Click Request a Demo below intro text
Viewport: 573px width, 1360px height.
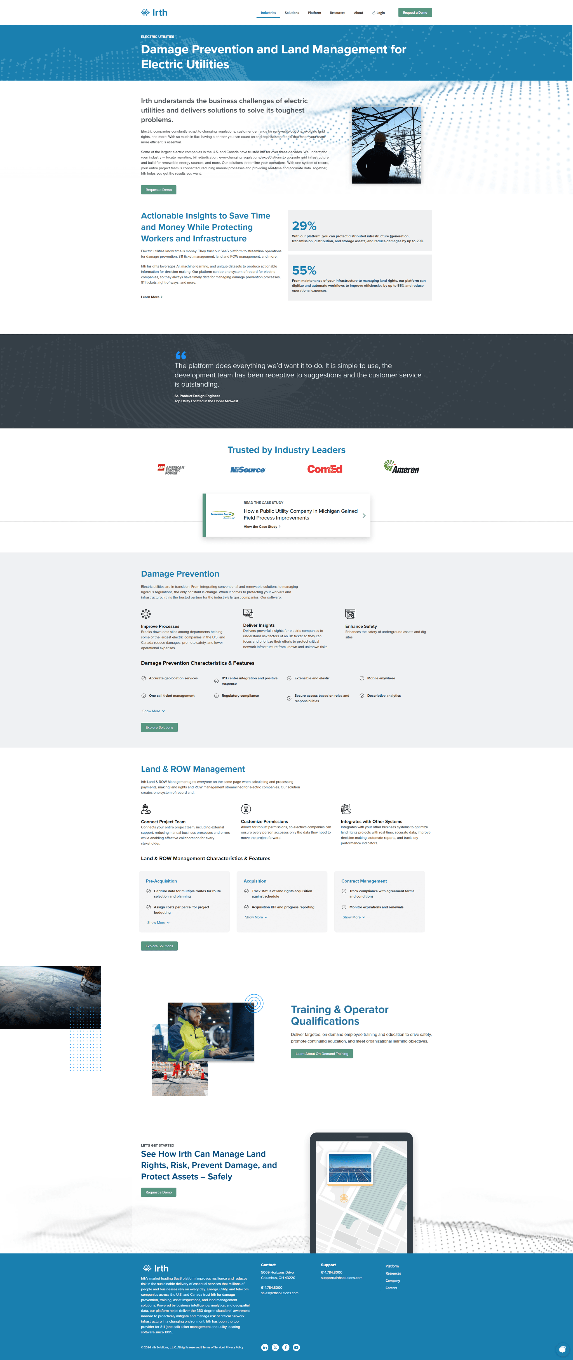tap(158, 189)
